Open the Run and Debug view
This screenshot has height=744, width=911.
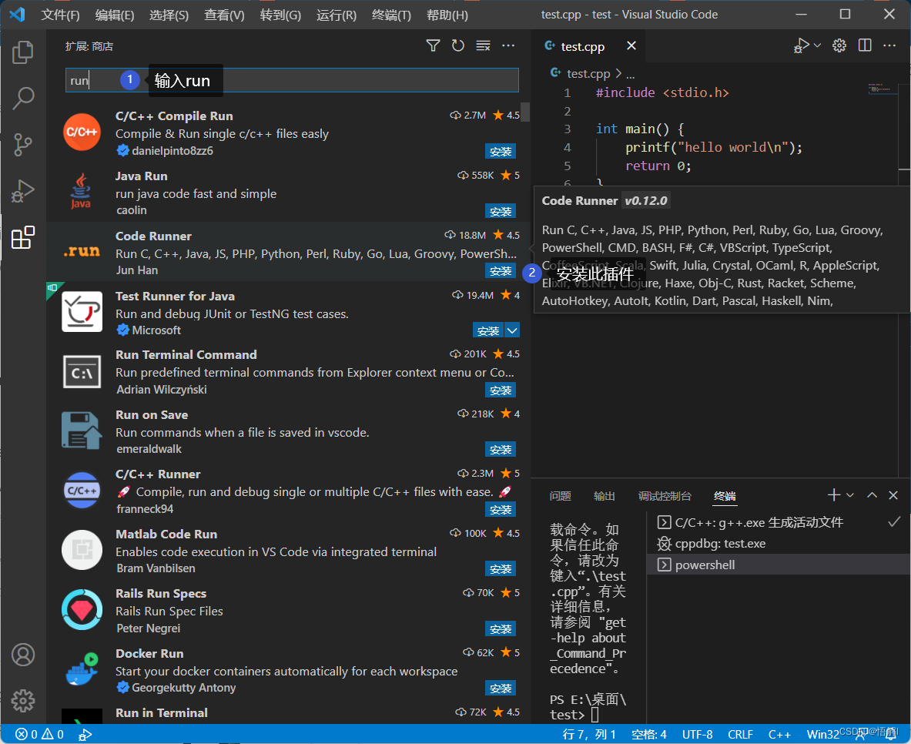click(22, 191)
